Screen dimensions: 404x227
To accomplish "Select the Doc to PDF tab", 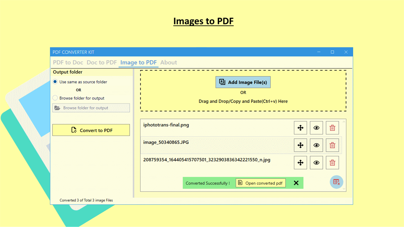I will pos(102,62).
